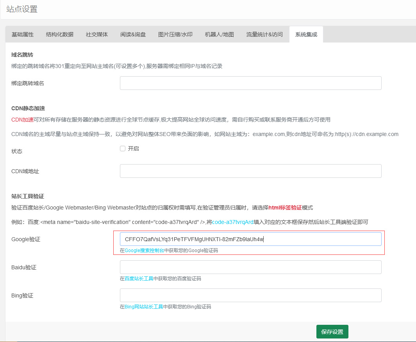Go to the 阅读&询盘 tab
This screenshot has height=342, width=416.
(x=133, y=34)
